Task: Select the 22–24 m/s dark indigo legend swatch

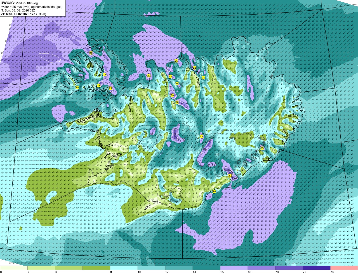Action: tap(317, 268)
